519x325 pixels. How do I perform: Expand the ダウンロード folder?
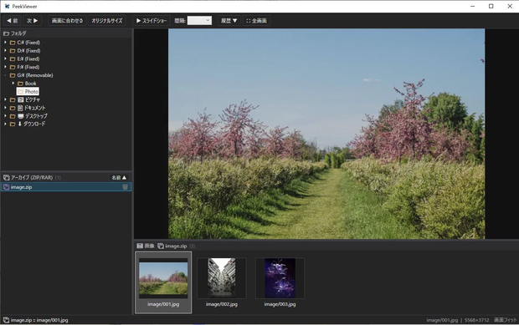5,124
